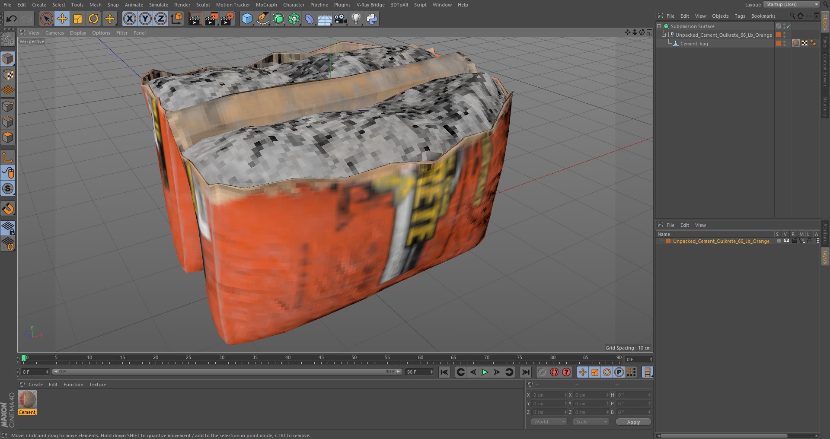Activate the Rotate tool
The height and width of the screenshot is (439, 830).
point(93,19)
